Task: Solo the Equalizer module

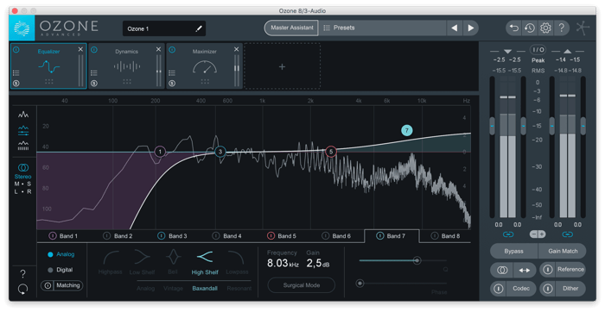Action: pos(16,83)
